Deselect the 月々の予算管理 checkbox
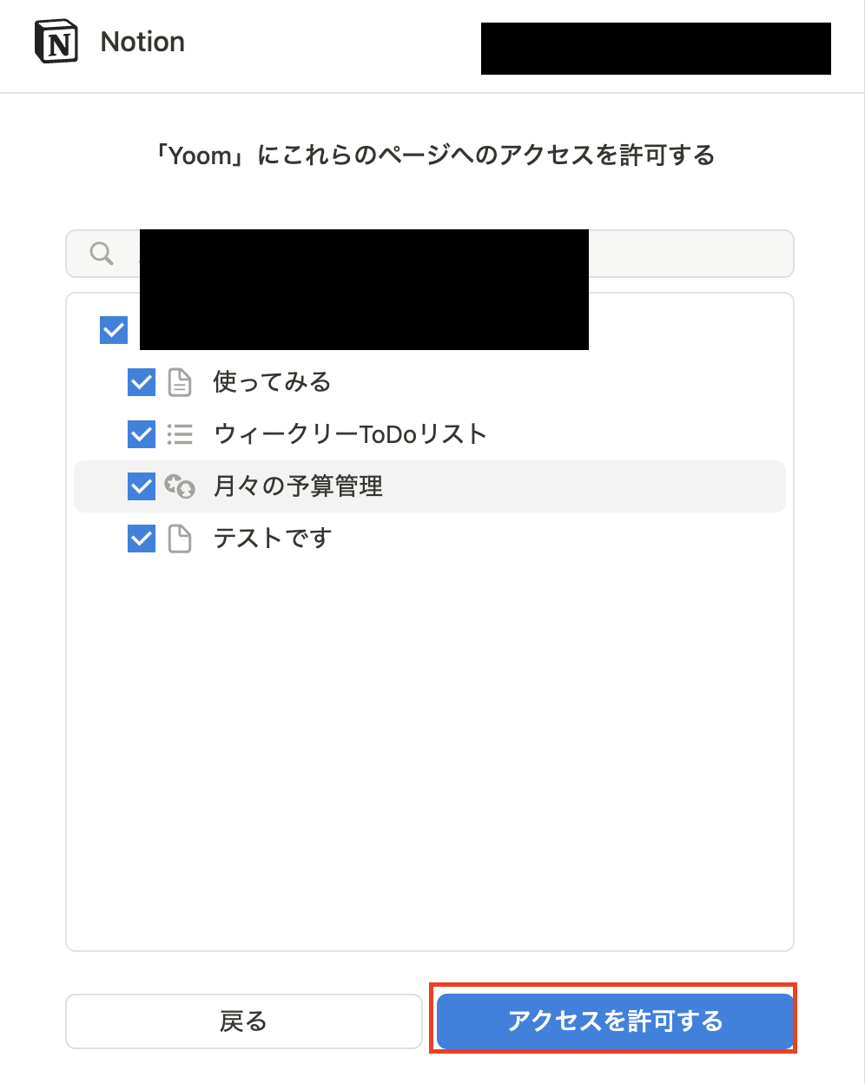The image size is (865, 1084). coord(141,486)
